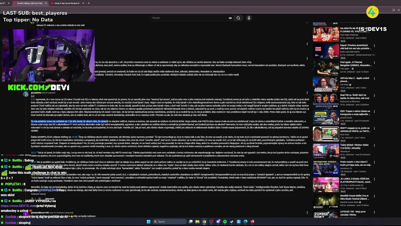Open OBS Studio from the taskbar
Screen dimensions: 401x226
coord(211,222)
